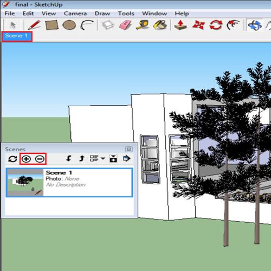Activate the Arc tool
Viewport: 271px width, 271px height.
point(87,25)
